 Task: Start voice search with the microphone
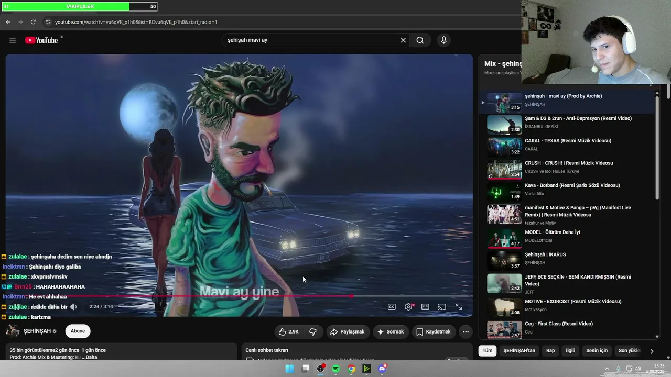point(443,40)
